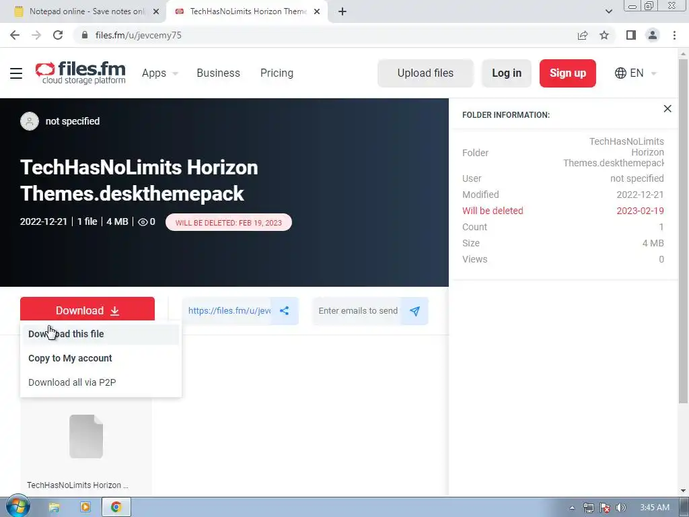The width and height of the screenshot is (689, 517).
Task: Click the Size 4 MB value
Action: [x=653, y=243]
